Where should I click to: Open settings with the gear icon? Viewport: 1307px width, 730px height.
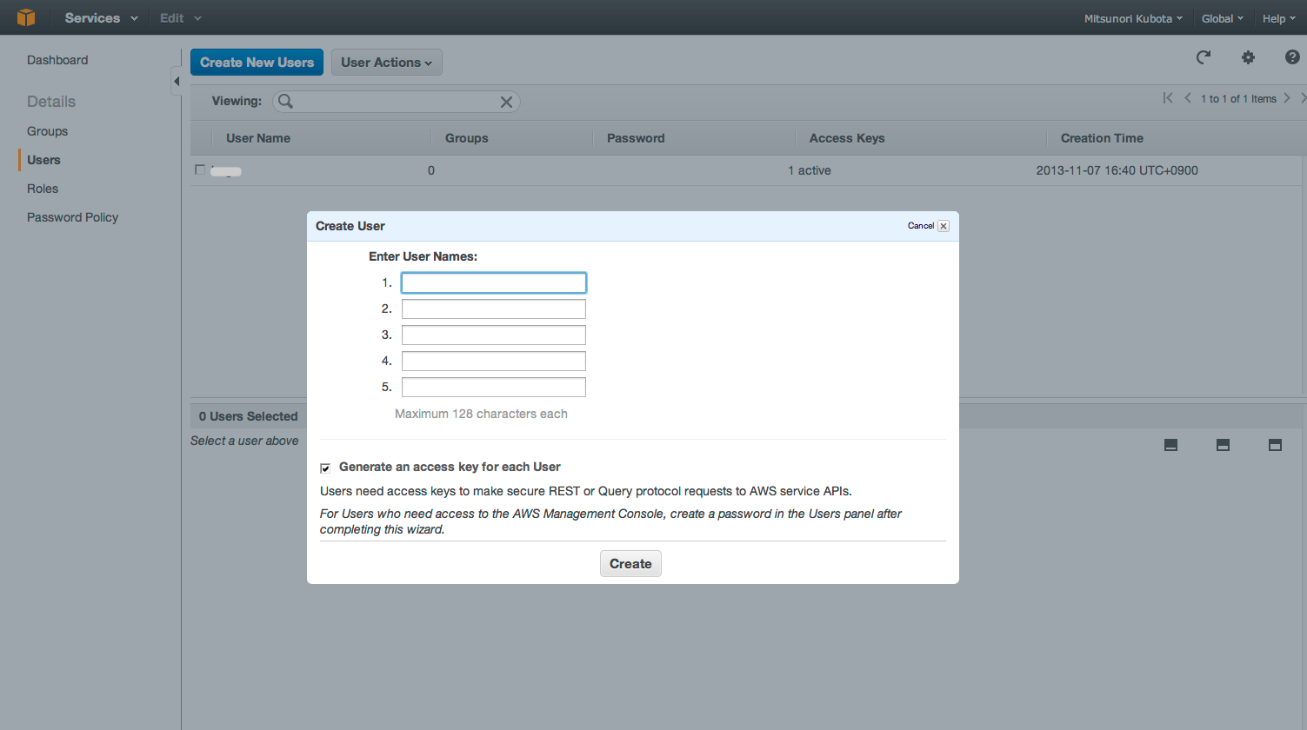[x=1248, y=57]
